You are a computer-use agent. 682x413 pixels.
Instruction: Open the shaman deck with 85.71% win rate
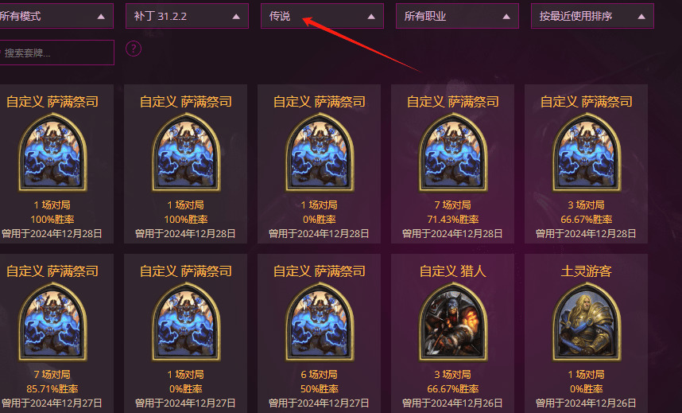pyautogui.click(x=52, y=333)
